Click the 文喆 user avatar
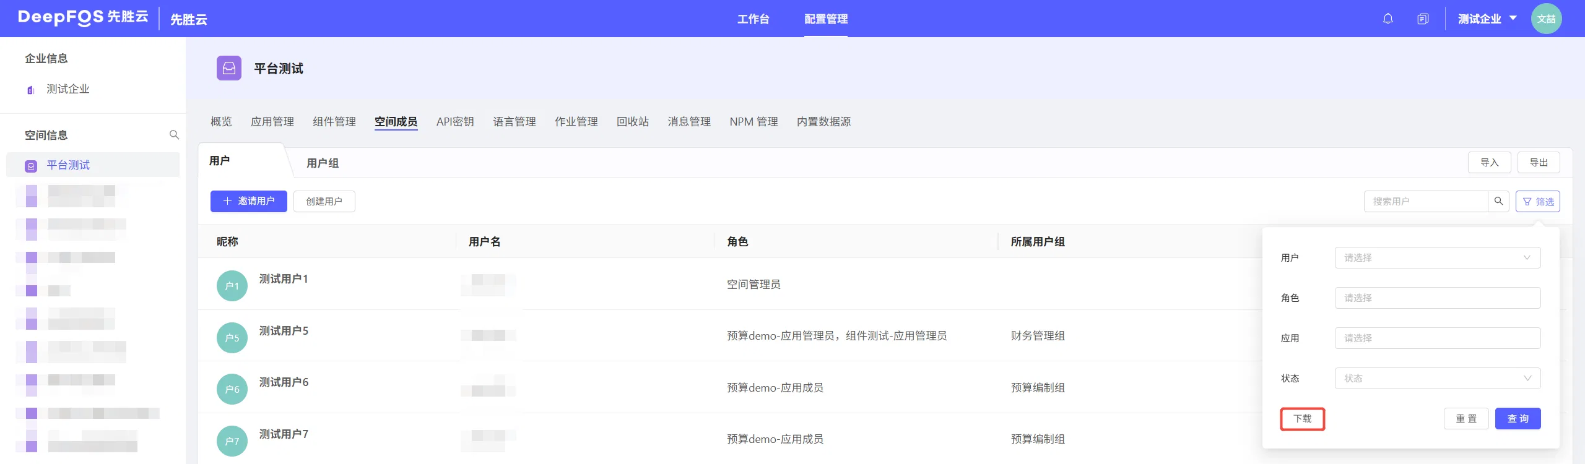This screenshot has width=1585, height=464. [1546, 19]
